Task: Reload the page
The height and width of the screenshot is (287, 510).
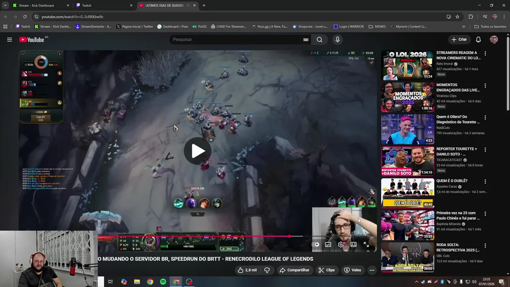Action: 25,17
